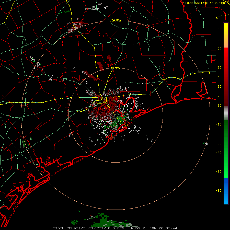Click the 90 value on the velocity scale
The image size is (230, 230).
point(220,30)
